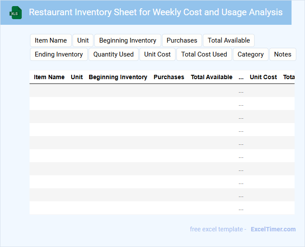Select the Item Name tag
The image size is (305, 247).
pos(51,40)
